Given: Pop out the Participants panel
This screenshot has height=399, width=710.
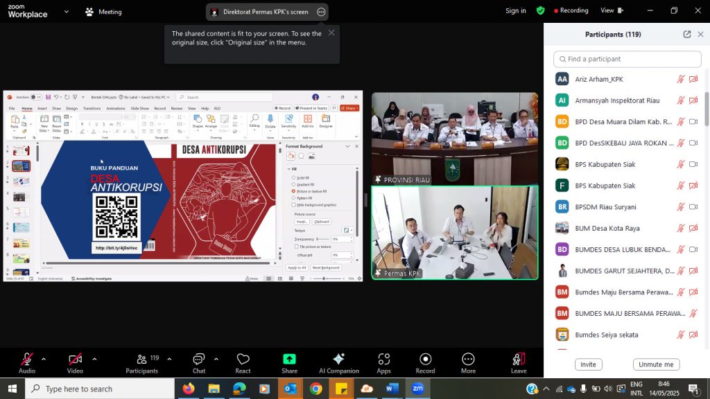Looking at the screenshot, I should click(x=686, y=35).
